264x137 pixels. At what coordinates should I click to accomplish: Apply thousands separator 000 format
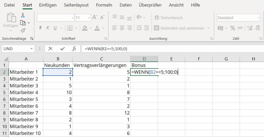pos(240,28)
